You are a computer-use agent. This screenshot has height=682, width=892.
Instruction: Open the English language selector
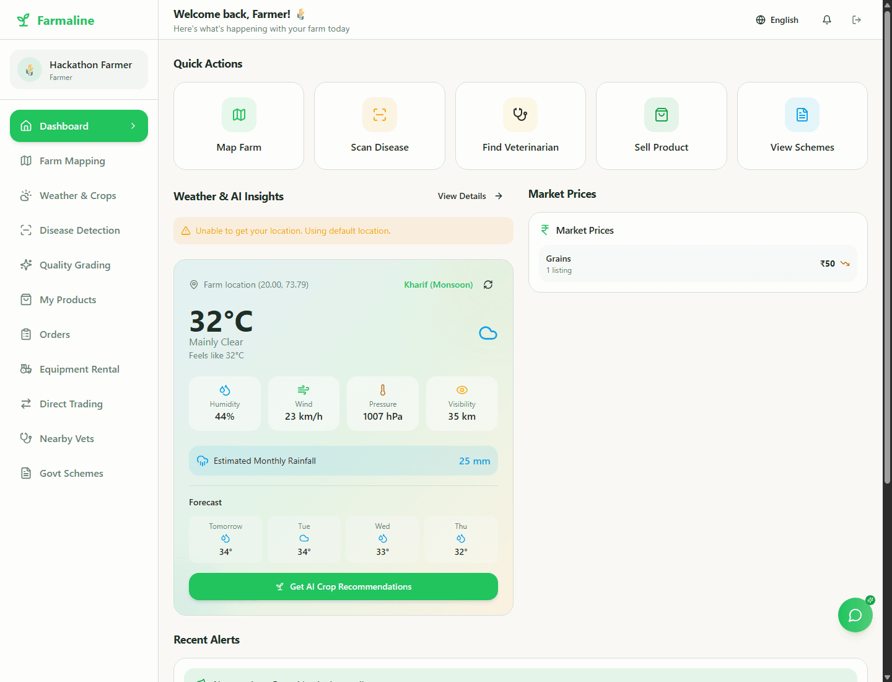coord(777,20)
